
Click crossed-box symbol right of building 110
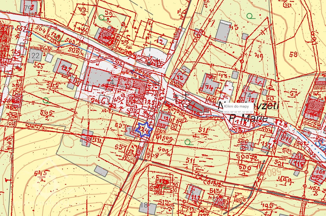tap(174, 126)
